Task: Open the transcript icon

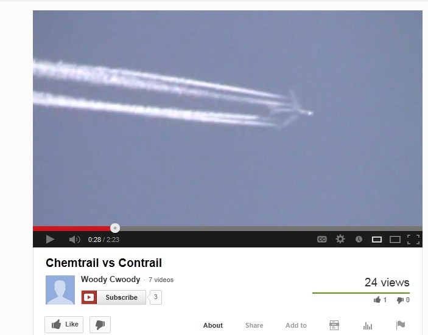Action: 334,325
